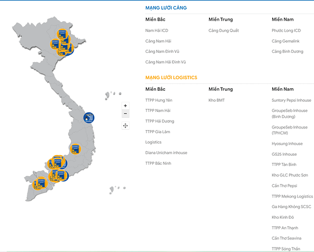
Task: Click Miền Trung heading under logistics network
Action: 221,89
